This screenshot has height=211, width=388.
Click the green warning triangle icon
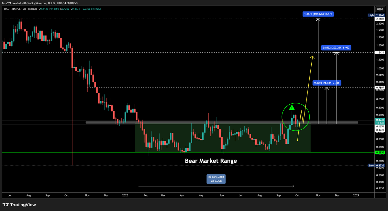point(292,108)
